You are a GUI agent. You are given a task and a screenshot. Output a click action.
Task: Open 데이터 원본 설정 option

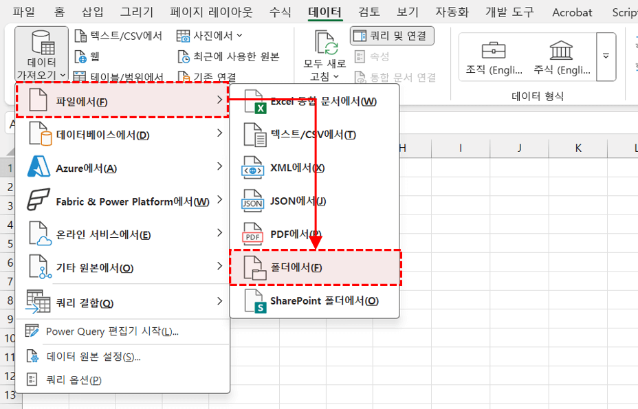pyautogui.click(x=93, y=356)
